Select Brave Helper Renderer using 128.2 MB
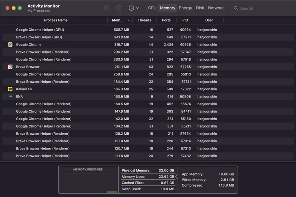 [x=148, y=133]
